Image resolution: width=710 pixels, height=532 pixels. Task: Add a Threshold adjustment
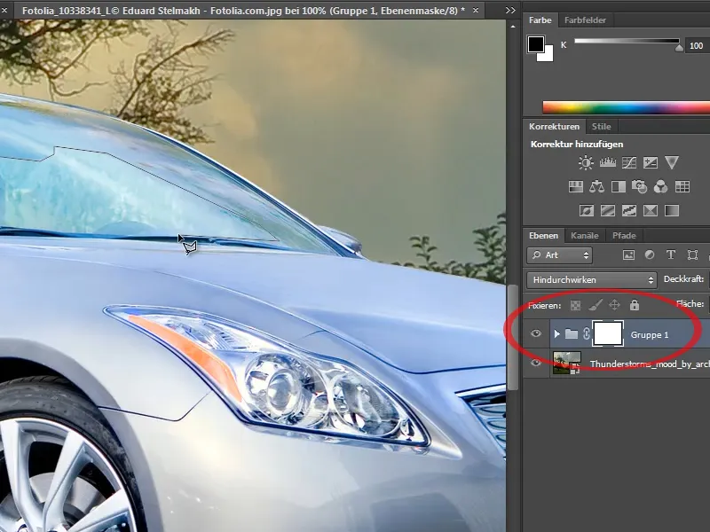(629, 210)
